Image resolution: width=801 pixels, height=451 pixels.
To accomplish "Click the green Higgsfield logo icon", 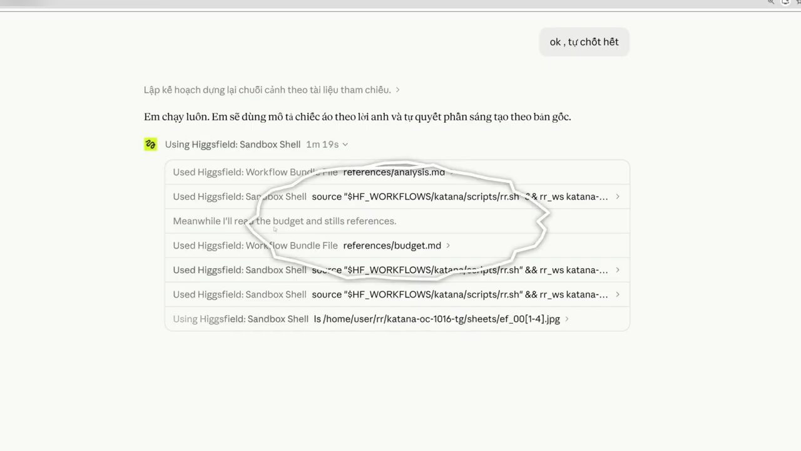I will pyautogui.click(x=151, y=145).
